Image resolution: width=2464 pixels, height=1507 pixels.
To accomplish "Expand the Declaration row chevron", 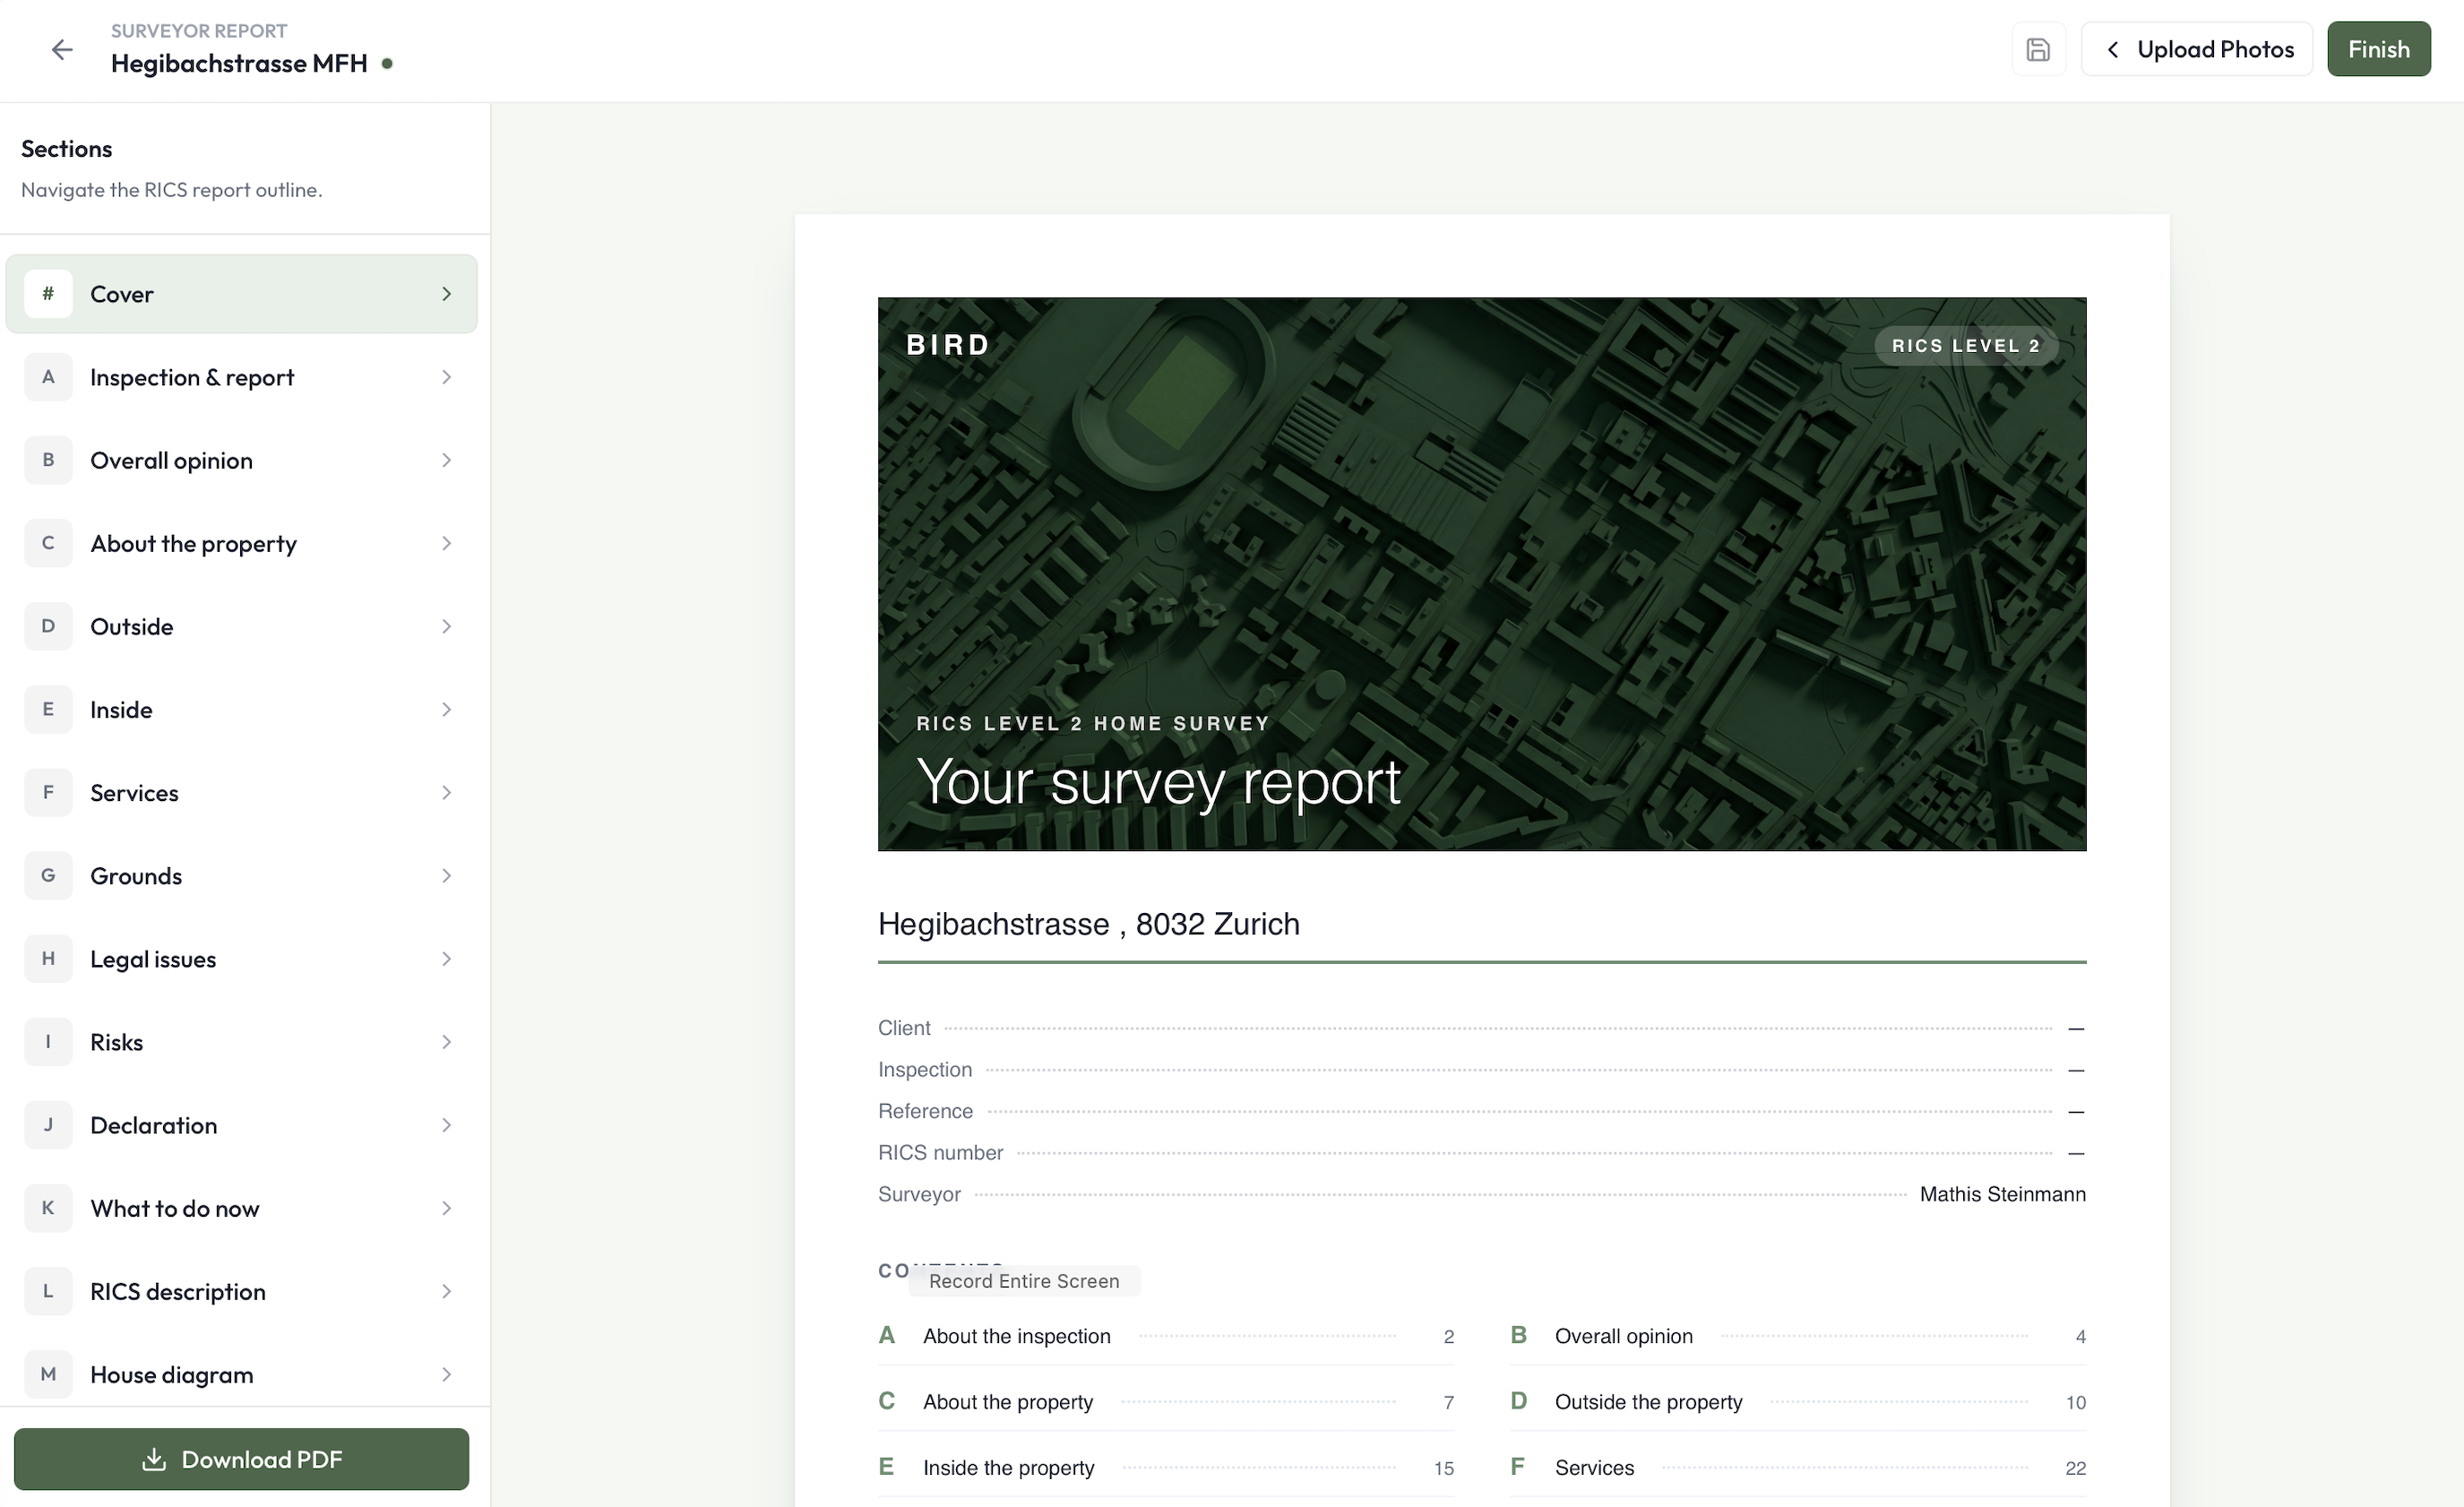I will coord(446,1124).
